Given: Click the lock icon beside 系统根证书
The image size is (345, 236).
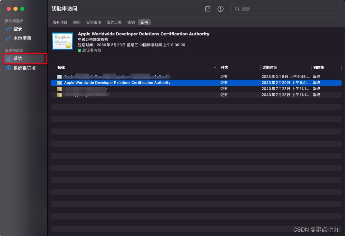Looking at the screenshot, I should 8,68.
